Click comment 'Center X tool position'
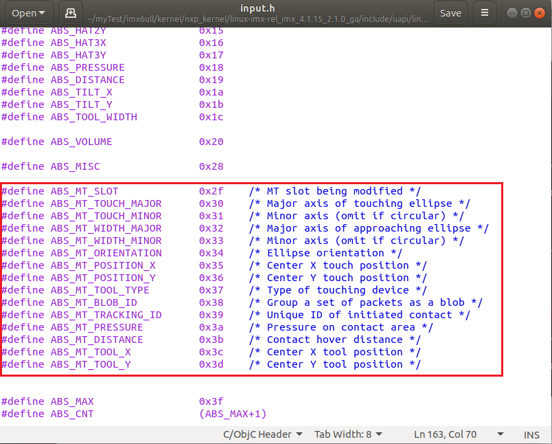 pos(335,352)
